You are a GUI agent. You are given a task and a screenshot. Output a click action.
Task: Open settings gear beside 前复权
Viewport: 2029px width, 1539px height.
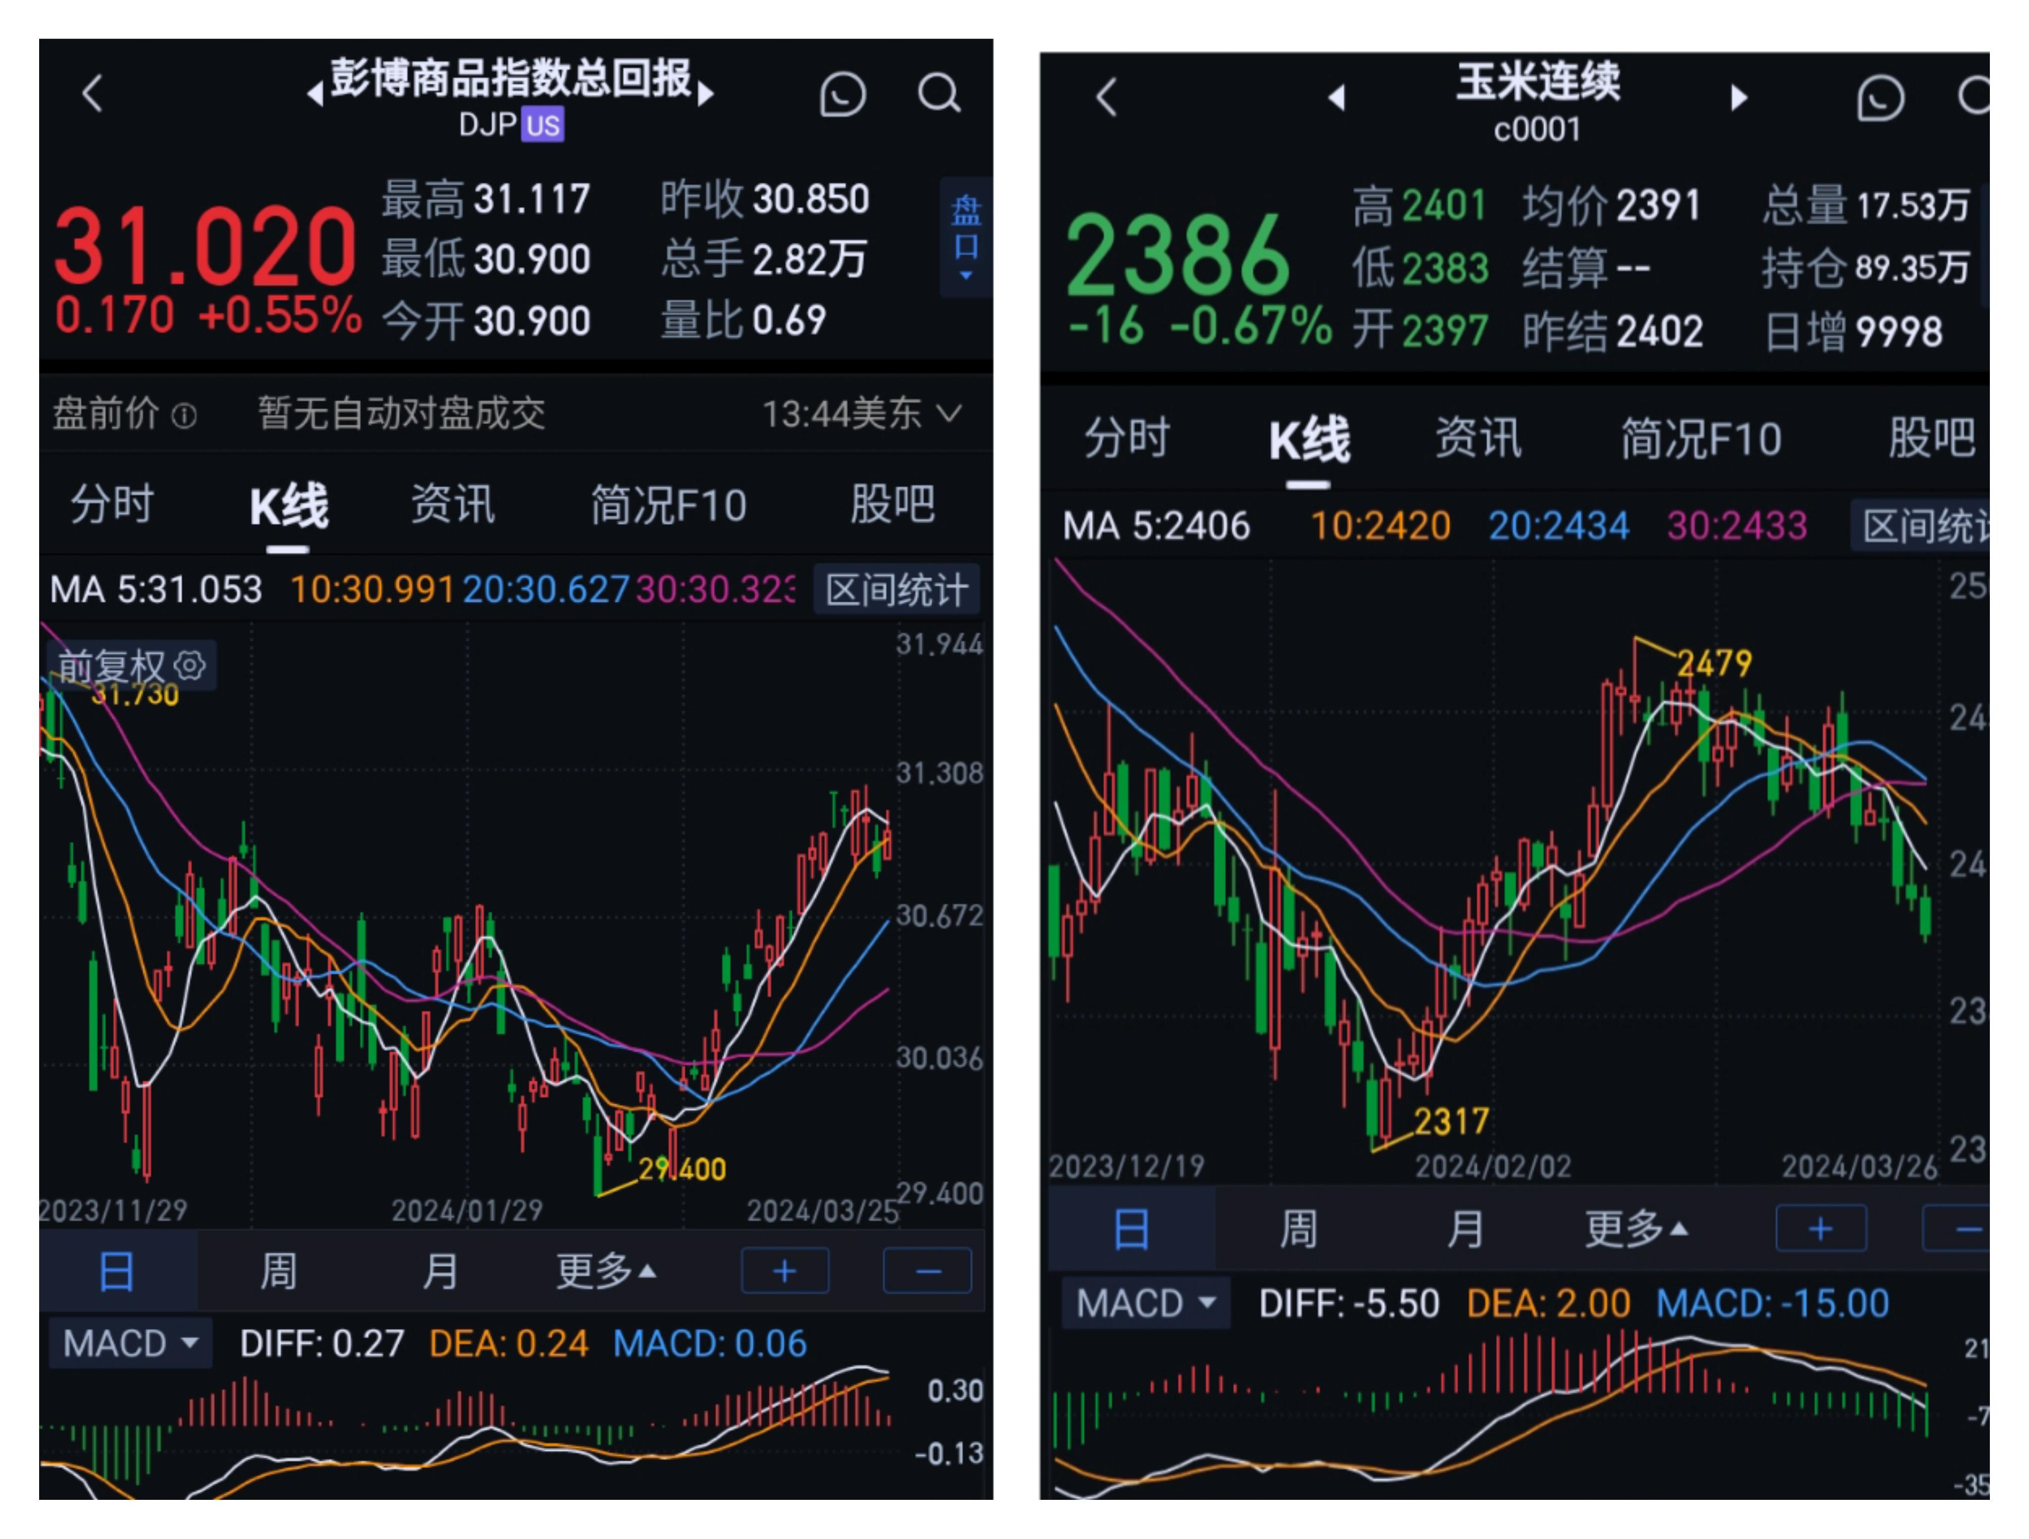(190, 665)
